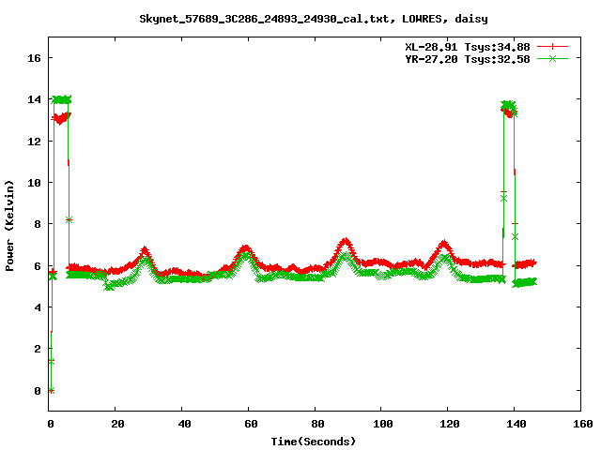Click y-axis tick label 2
This screenshot has height=450, width=601.
pos(38,349)
